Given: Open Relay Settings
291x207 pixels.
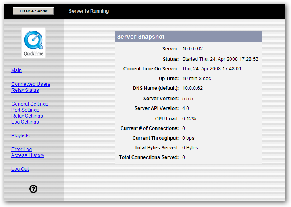Looking at the screenshot, I should pyautogui.click(x=27, y=116).
